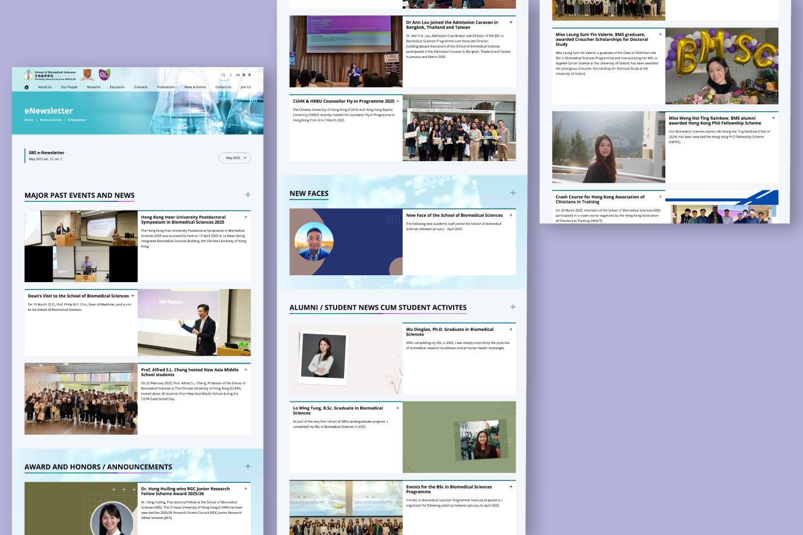Open the May 2025 issue dropdown

(235, 158)
